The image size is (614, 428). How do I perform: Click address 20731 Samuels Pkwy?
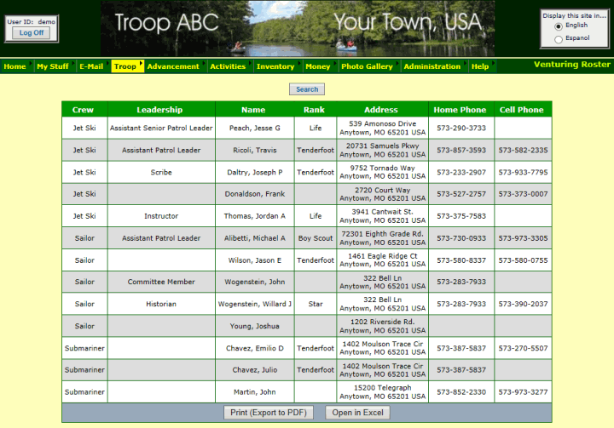coord(383,146)
